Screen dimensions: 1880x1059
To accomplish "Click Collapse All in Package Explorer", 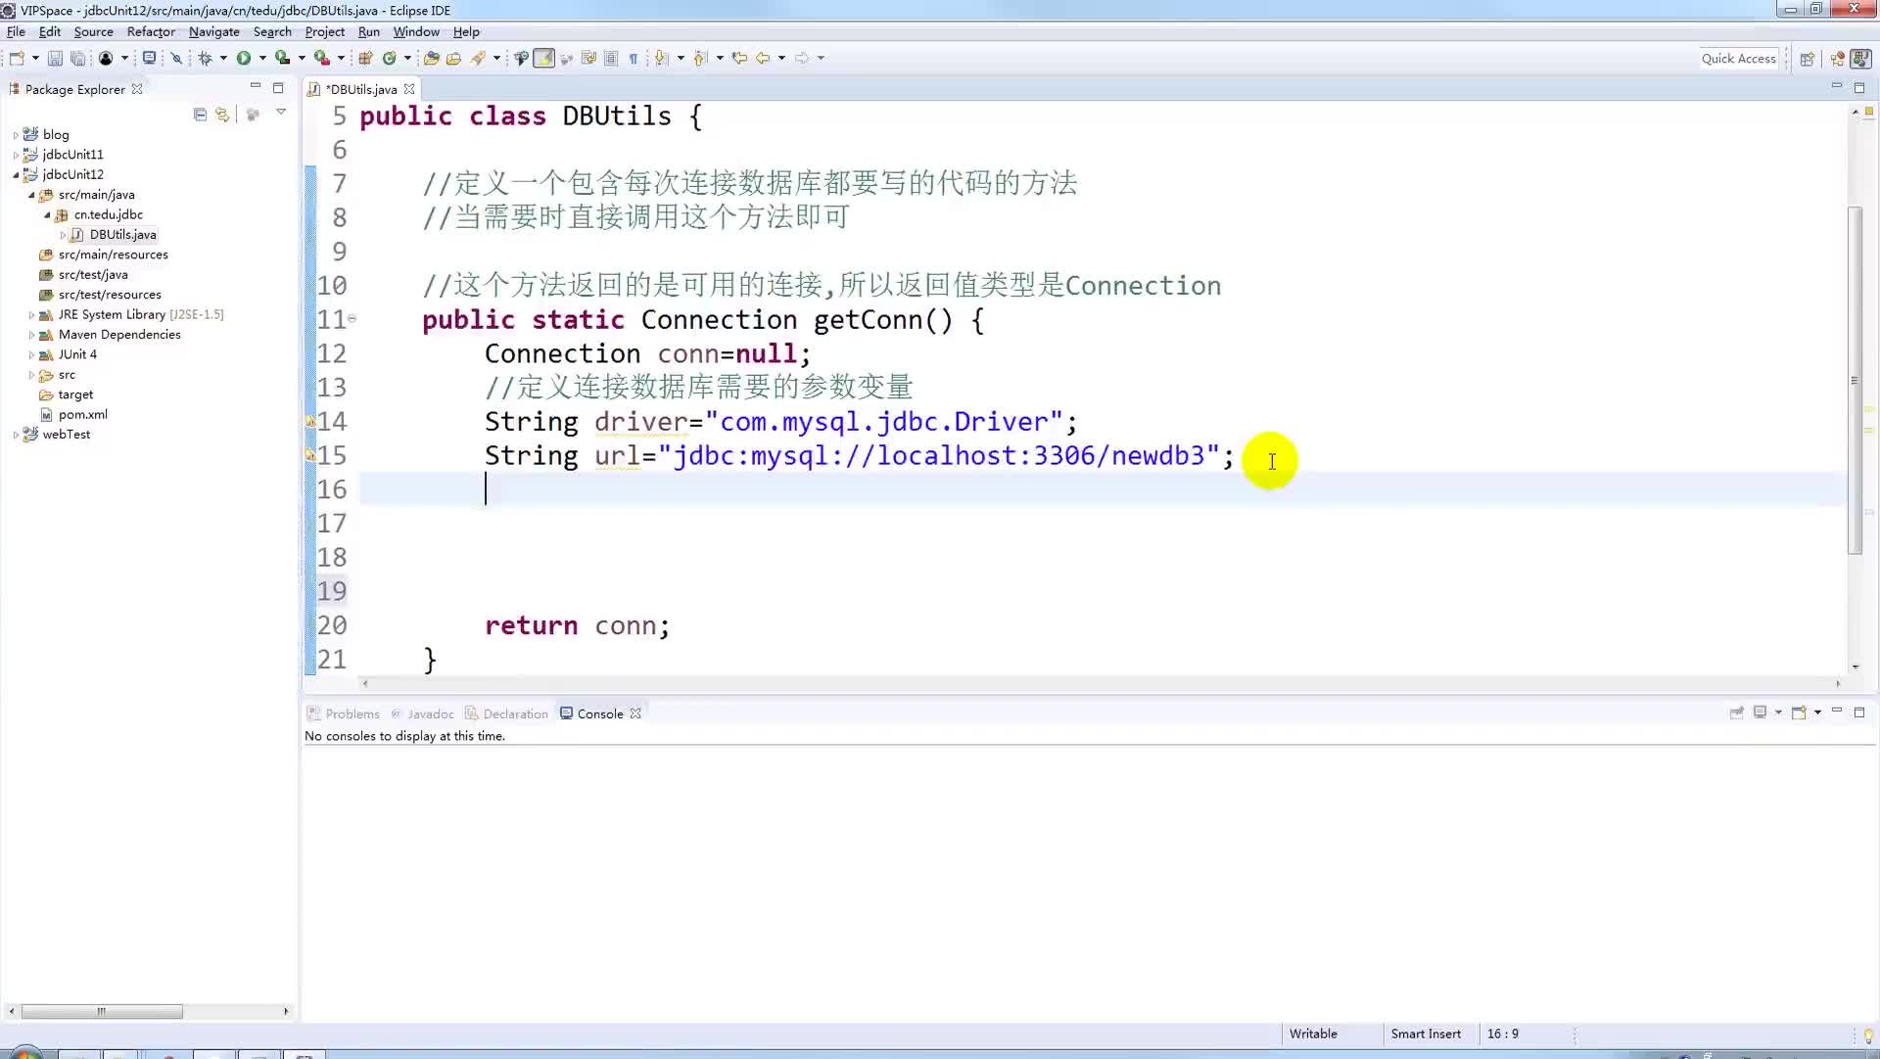I will [200, 115].
